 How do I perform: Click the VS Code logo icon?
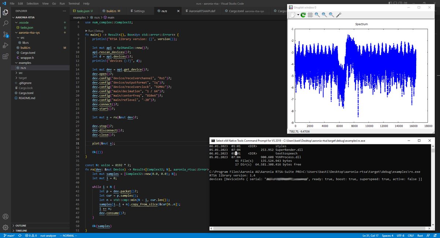3,3
